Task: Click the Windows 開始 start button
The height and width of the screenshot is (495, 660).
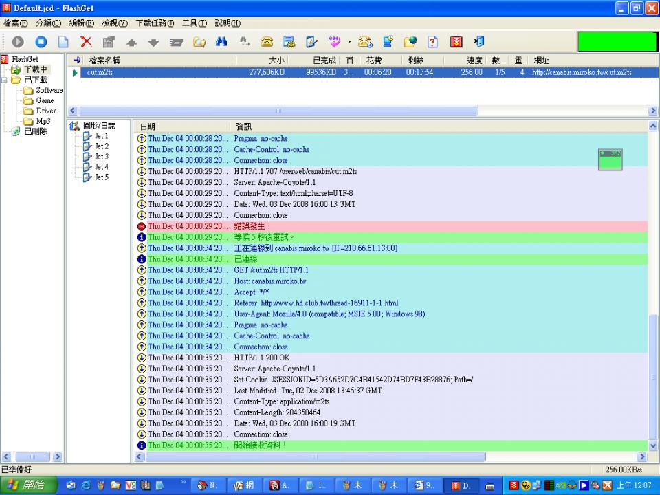Action: (26, 485)
